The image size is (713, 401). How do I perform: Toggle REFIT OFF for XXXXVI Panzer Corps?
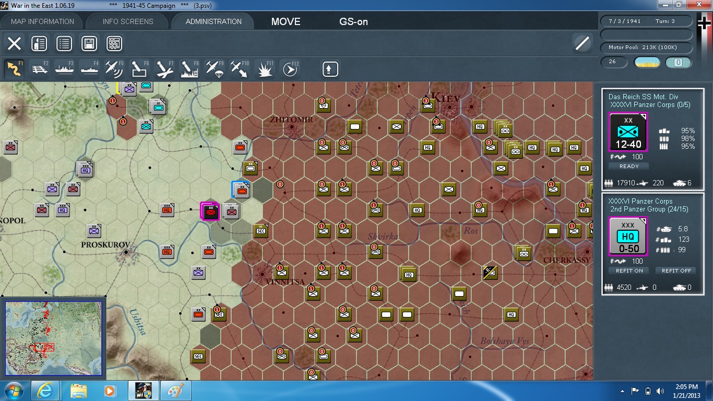(x=676, y=270)
